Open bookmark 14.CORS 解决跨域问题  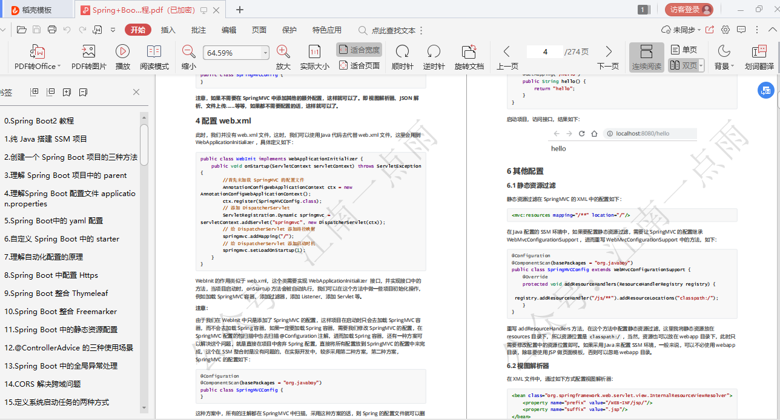click(42, 384)
